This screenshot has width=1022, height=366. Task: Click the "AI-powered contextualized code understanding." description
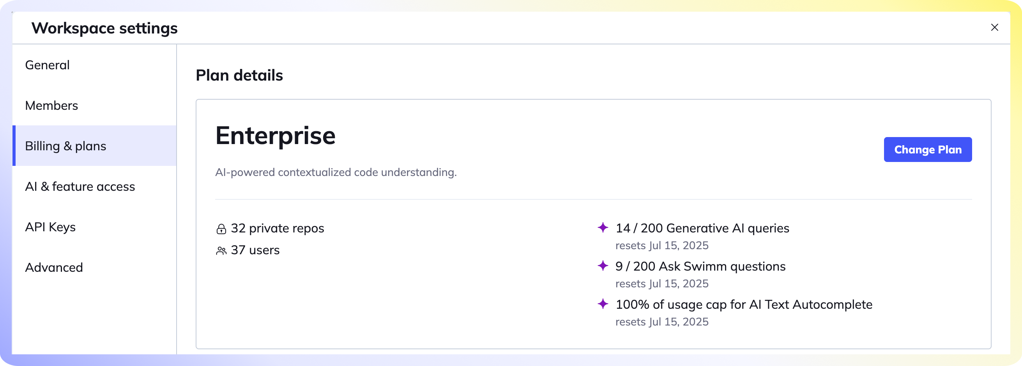click(x=336, y=172)
